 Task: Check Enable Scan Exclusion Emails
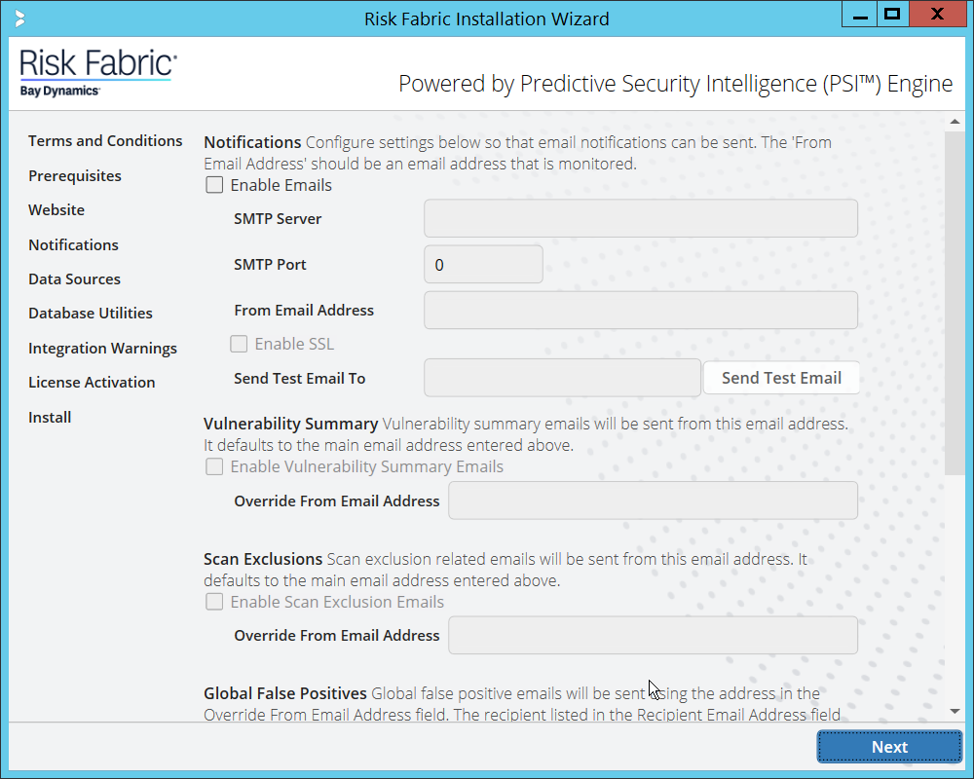point(214,602)
